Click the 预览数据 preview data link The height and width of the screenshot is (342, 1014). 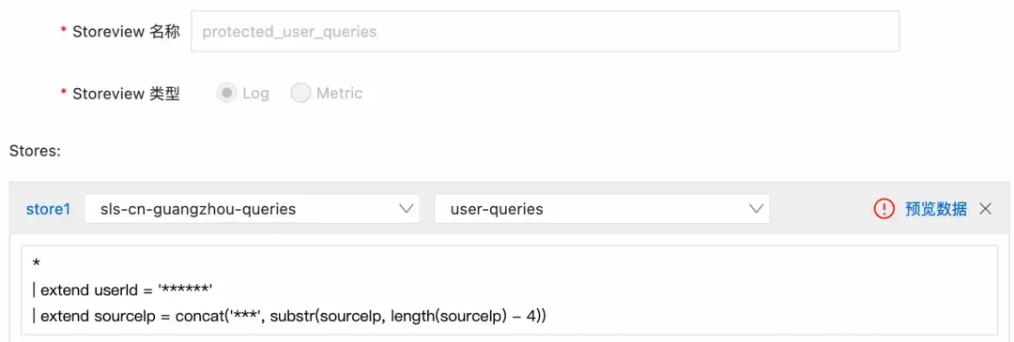pyautogui.click(x=936, y=209)
